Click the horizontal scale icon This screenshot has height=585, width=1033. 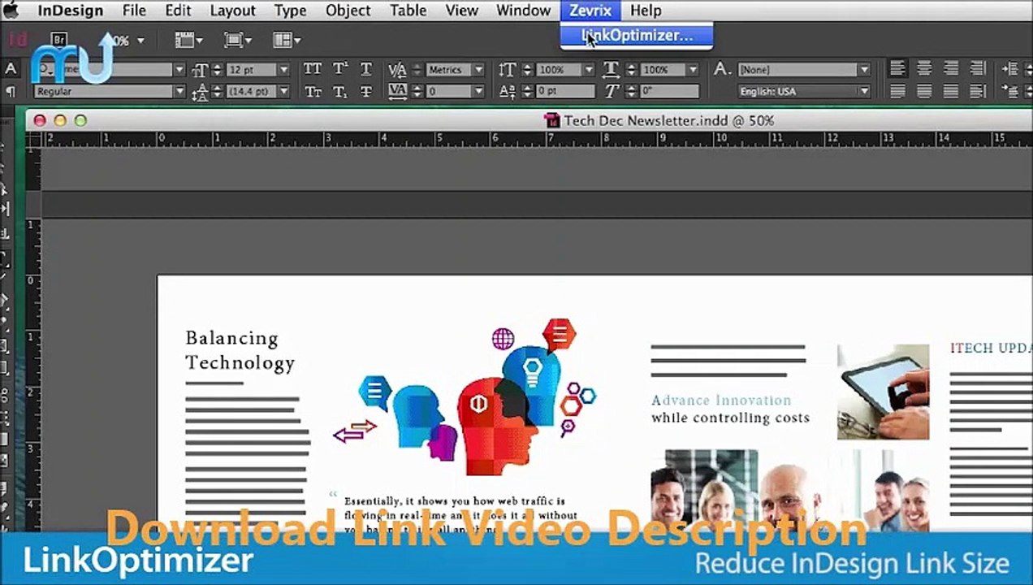pos(612,69)
